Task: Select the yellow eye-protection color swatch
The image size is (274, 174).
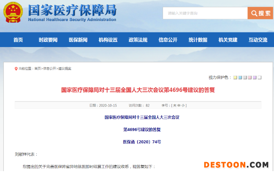Action: tap(235, 77)
